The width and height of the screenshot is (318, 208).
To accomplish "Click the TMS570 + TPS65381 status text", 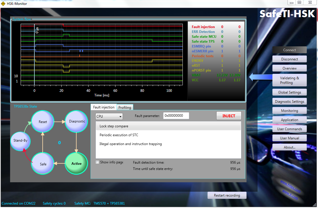I will coord(109,203).
